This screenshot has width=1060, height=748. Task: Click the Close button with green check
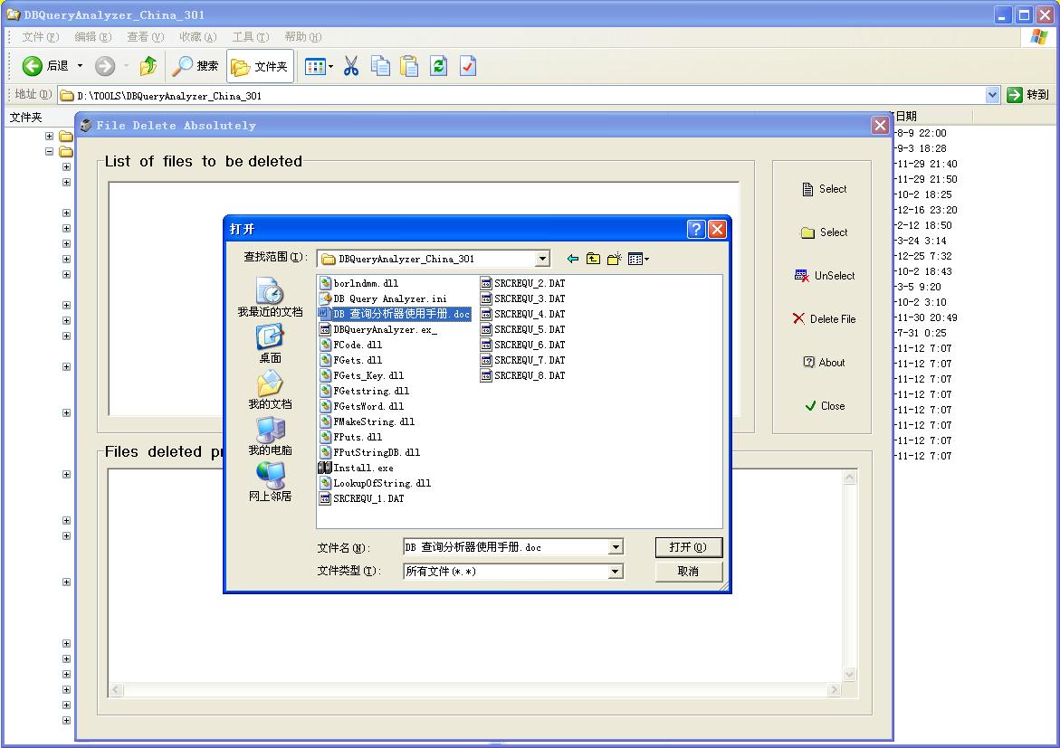point(824,405)
